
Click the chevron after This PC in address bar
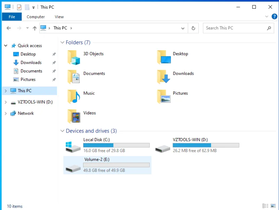(x=71, y=28)
